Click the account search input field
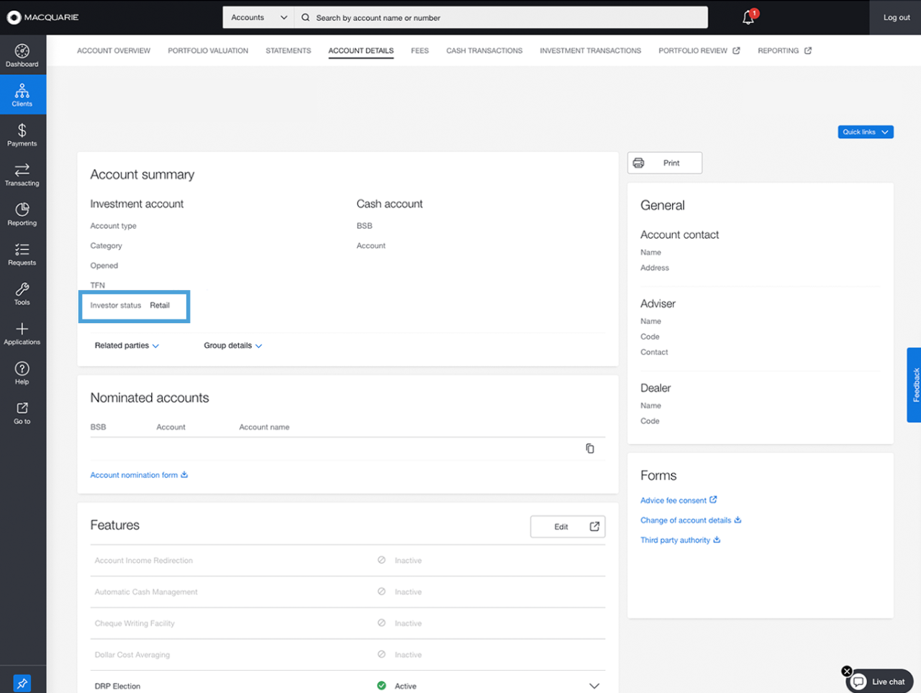The image size is (921, 693). (501, 17)
